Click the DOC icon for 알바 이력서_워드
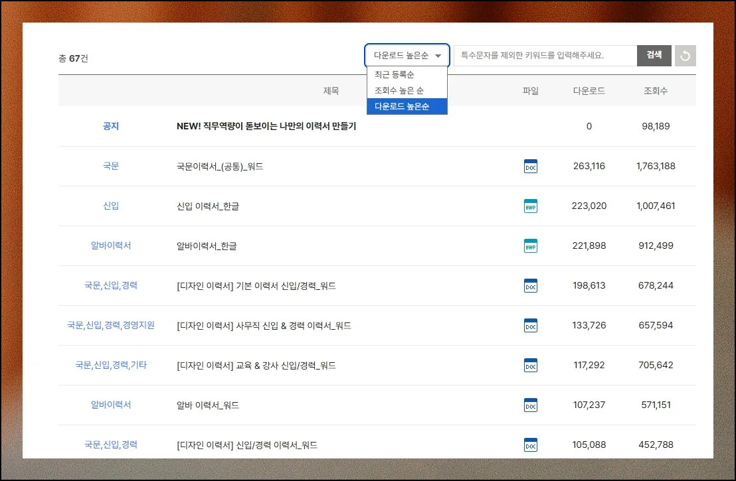Viewport: 736px width, 481px height. pyautogui.click(x=530, y=405)
